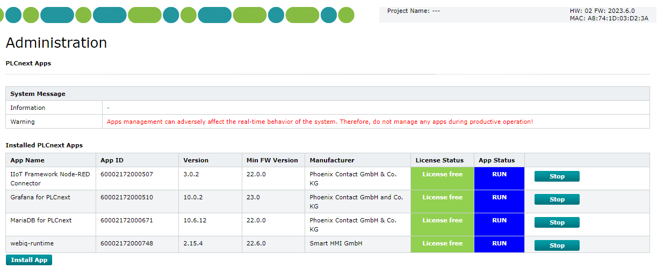Click the red apps management warning text
The width and height of the screenshot is (657, 269).
point(320,122)
